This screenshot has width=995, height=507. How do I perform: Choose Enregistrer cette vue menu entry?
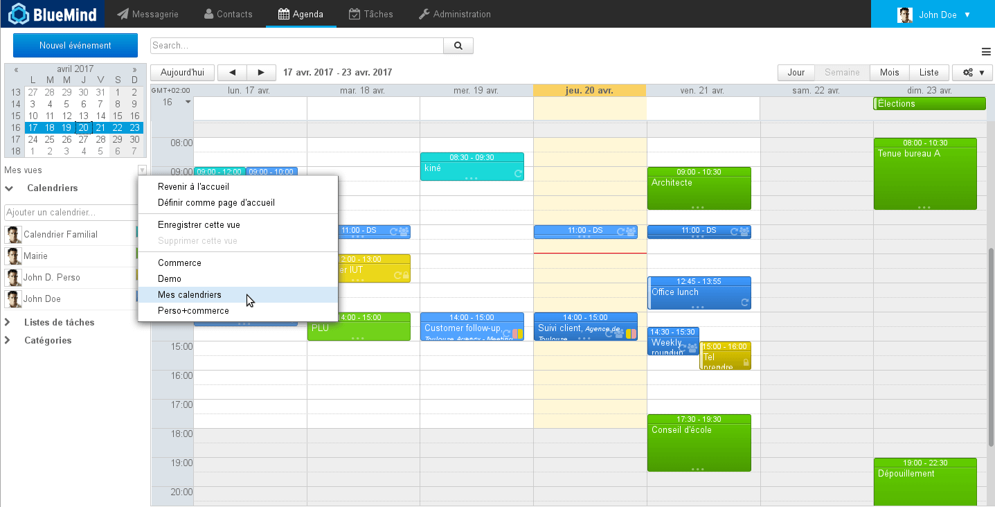pos(199,225)
